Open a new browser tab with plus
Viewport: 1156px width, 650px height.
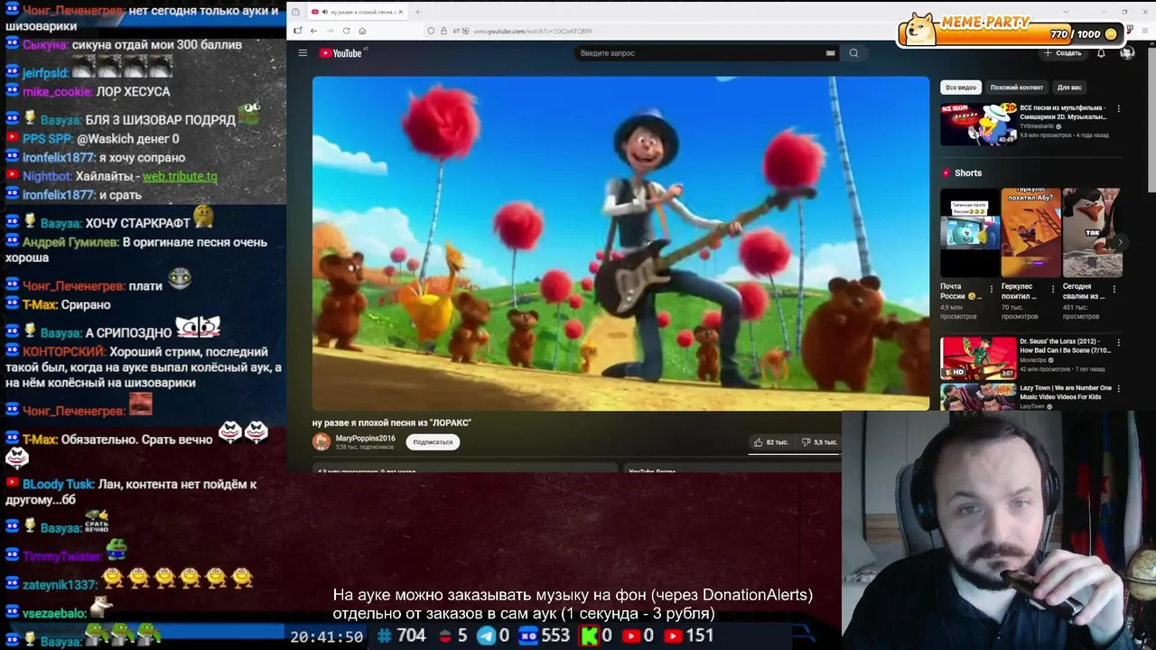click(417, 12)
